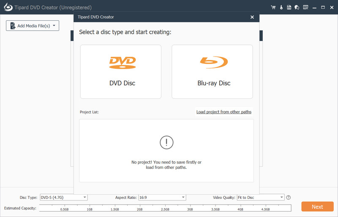Open the Video Quality Fit to Disc dropdown

point(261,198)
